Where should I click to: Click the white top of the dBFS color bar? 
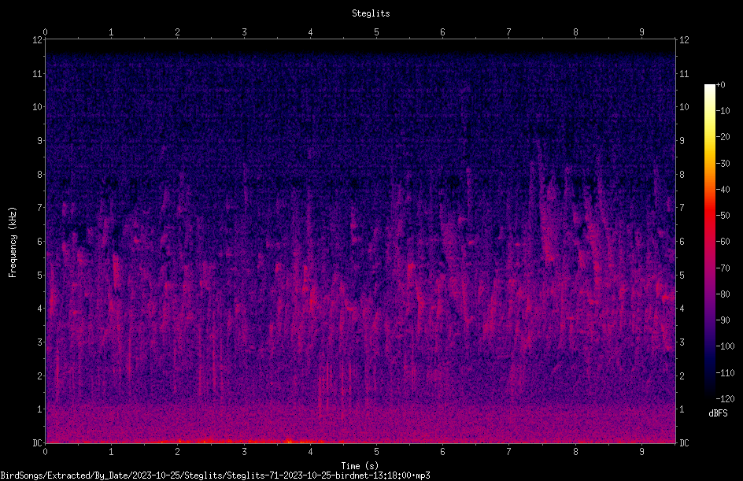[709, 89]
